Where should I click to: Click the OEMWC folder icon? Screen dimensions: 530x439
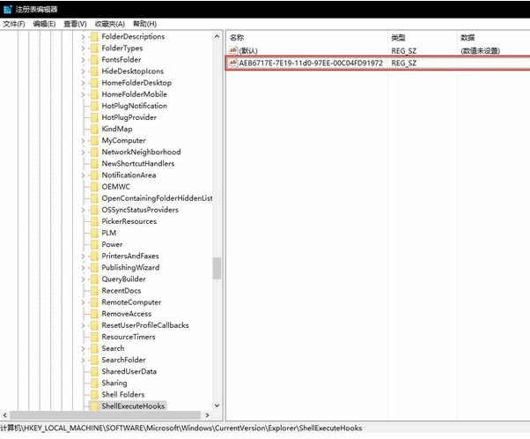coord(93,187)
